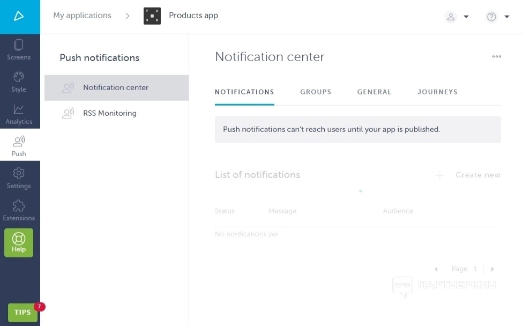Select RSS Monitoring in the push menu
Viewport: 523px width, 326px height.
(x=109, y=113)
